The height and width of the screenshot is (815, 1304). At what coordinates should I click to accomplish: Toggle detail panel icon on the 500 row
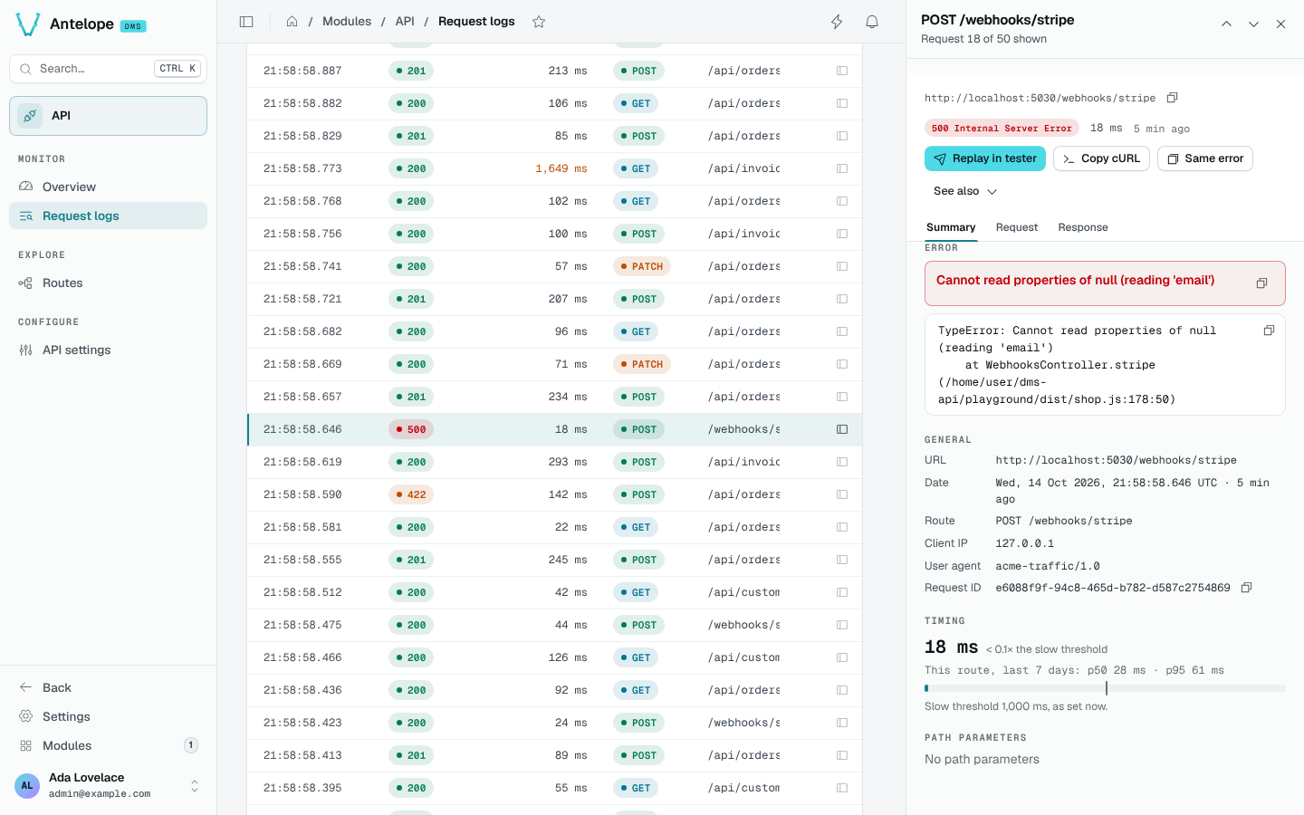click(842, 429)
